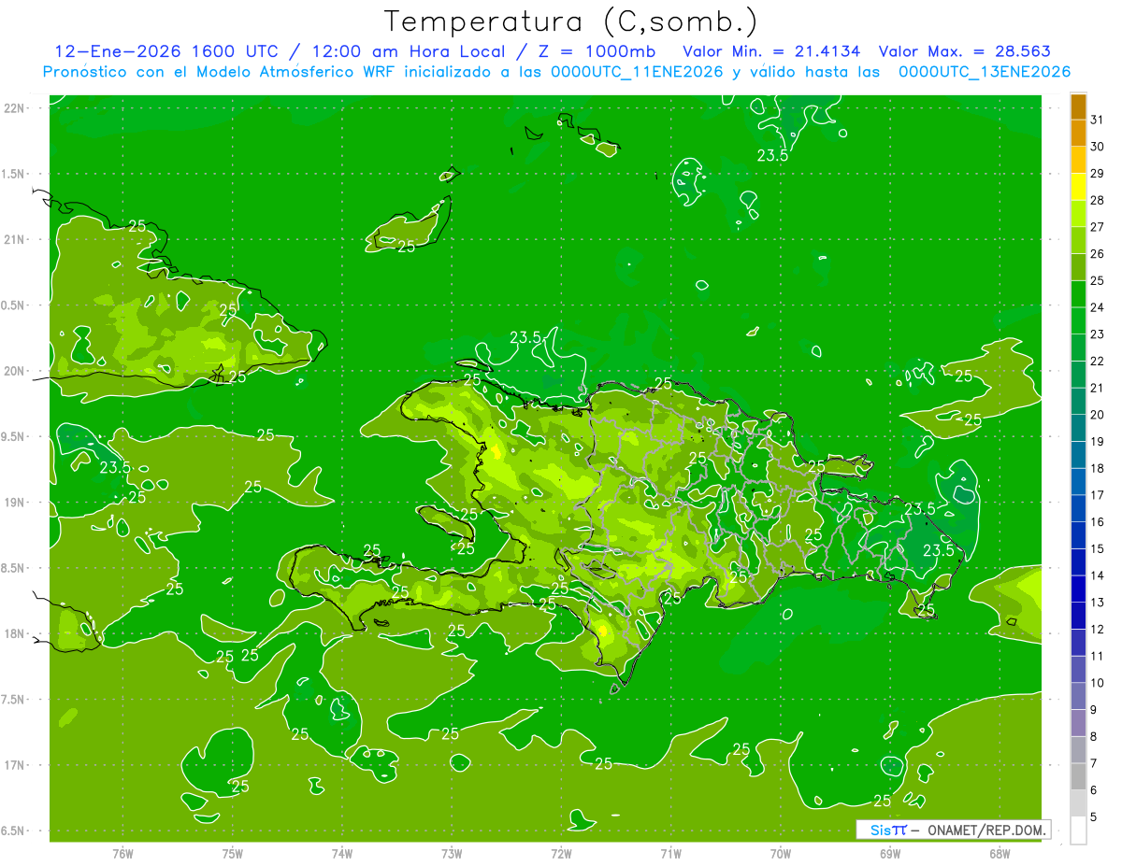Click the 68W longitude axis label
Screen dimensions: 1122x866
(1000, 854)
